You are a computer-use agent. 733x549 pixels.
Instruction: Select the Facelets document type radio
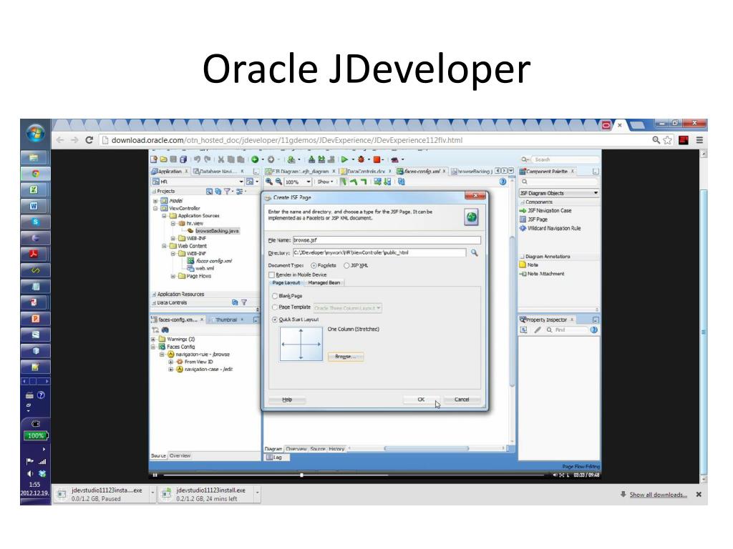pyautogui.click(x=314, y=266)
